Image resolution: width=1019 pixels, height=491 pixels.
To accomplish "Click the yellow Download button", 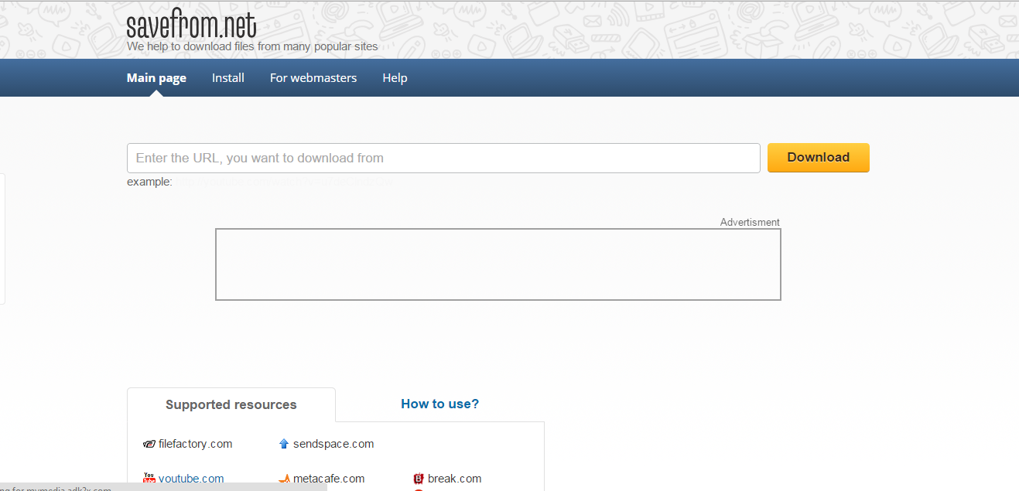I will point(819,158).
